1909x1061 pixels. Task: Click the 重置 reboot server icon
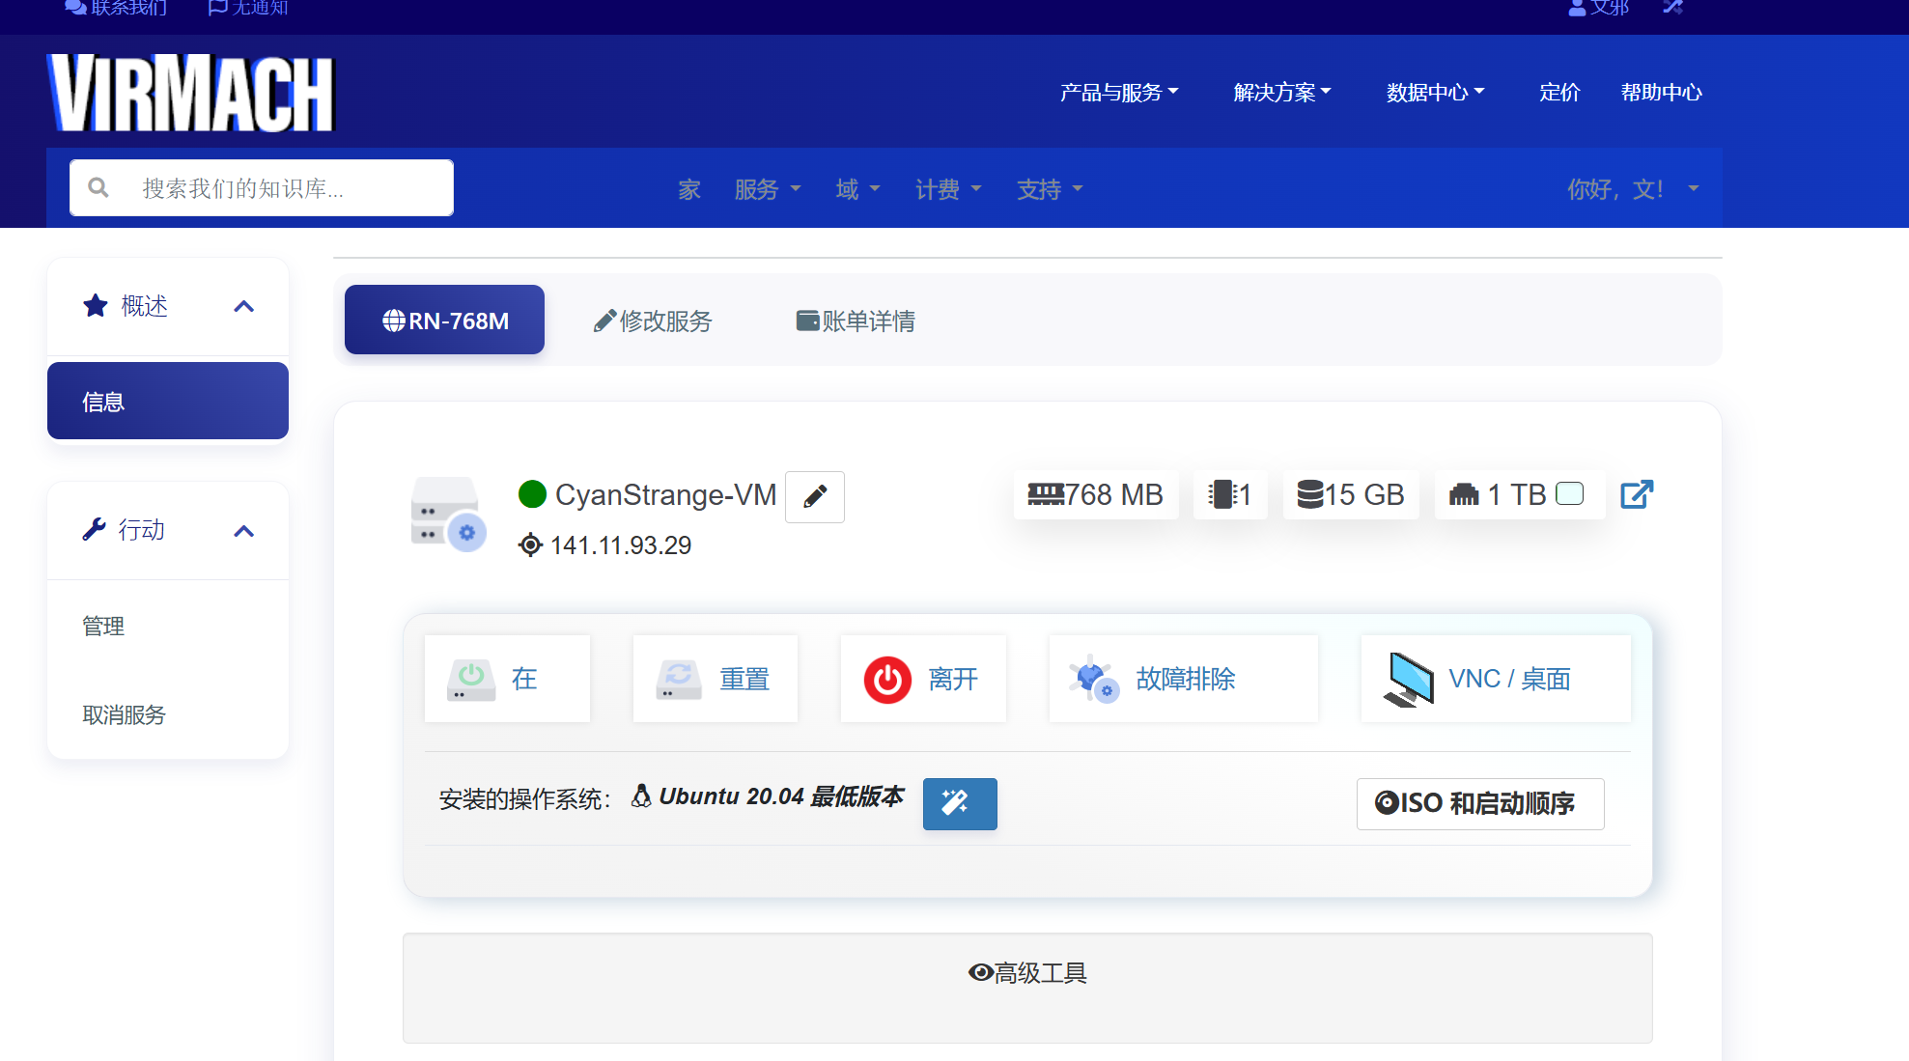click(x=679, y=680)
